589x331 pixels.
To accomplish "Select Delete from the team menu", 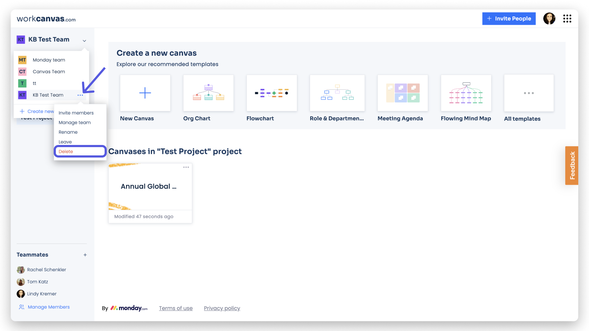I will coord(66,151).
